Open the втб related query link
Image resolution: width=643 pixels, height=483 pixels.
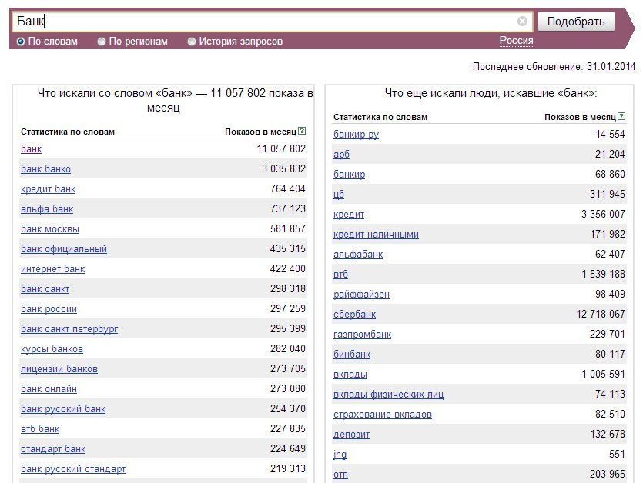pyautogui.click(x=341, y=275)
